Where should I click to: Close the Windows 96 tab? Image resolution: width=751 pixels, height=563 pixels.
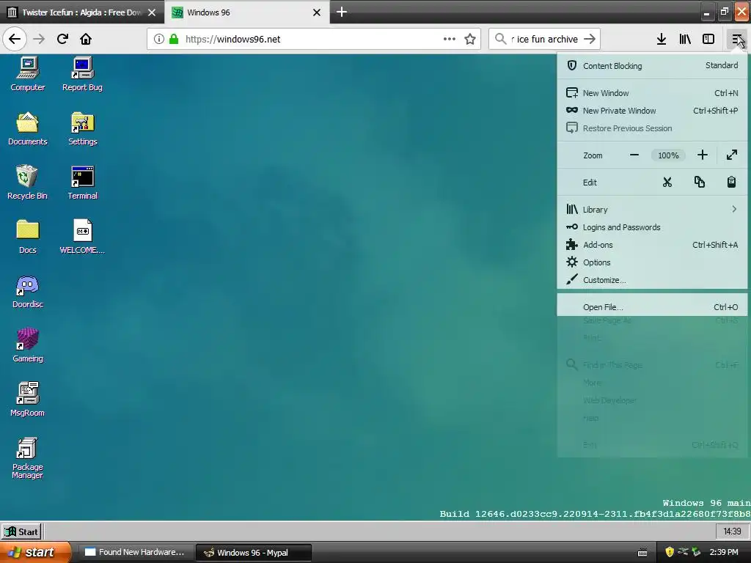click(x=317, y=12)
